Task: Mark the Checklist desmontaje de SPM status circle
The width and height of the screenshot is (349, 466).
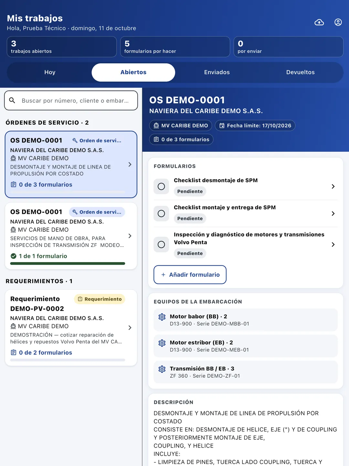Action: [161, 186]
